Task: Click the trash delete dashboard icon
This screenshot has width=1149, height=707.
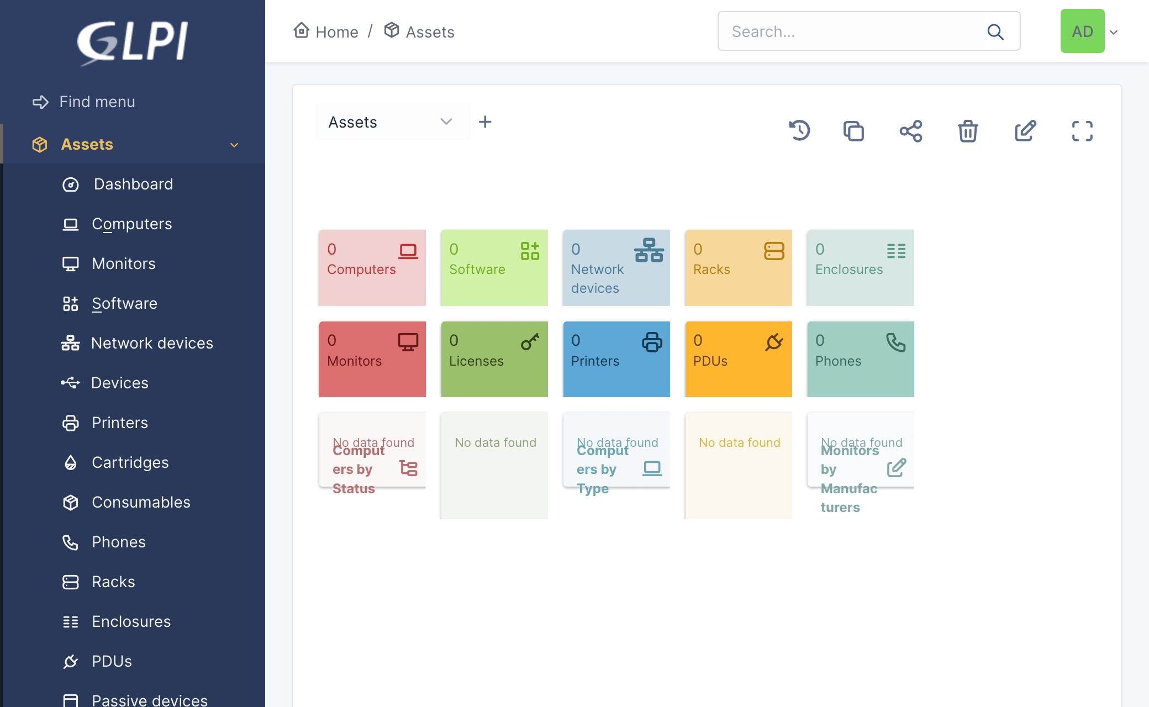Action: click(968, 131)
